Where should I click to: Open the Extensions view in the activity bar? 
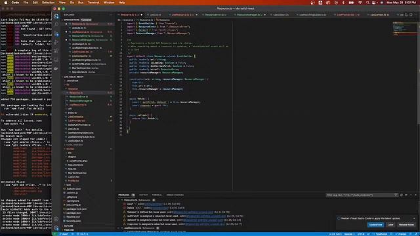click(56, 51)
